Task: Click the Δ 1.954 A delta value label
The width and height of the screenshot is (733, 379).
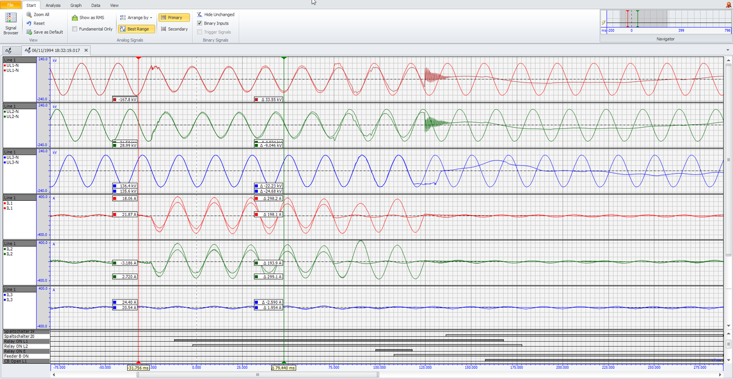Action: click(269, 308)
